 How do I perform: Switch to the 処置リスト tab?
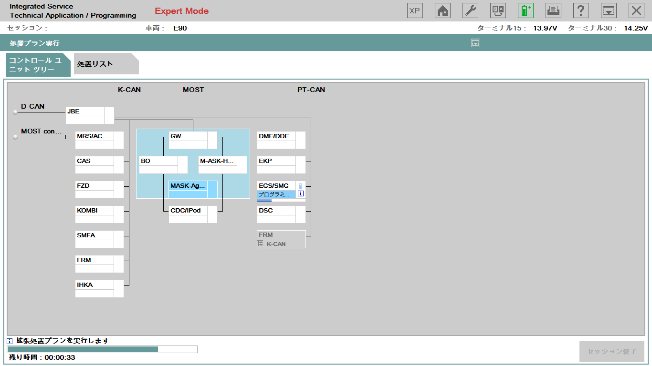pos(105,64)
